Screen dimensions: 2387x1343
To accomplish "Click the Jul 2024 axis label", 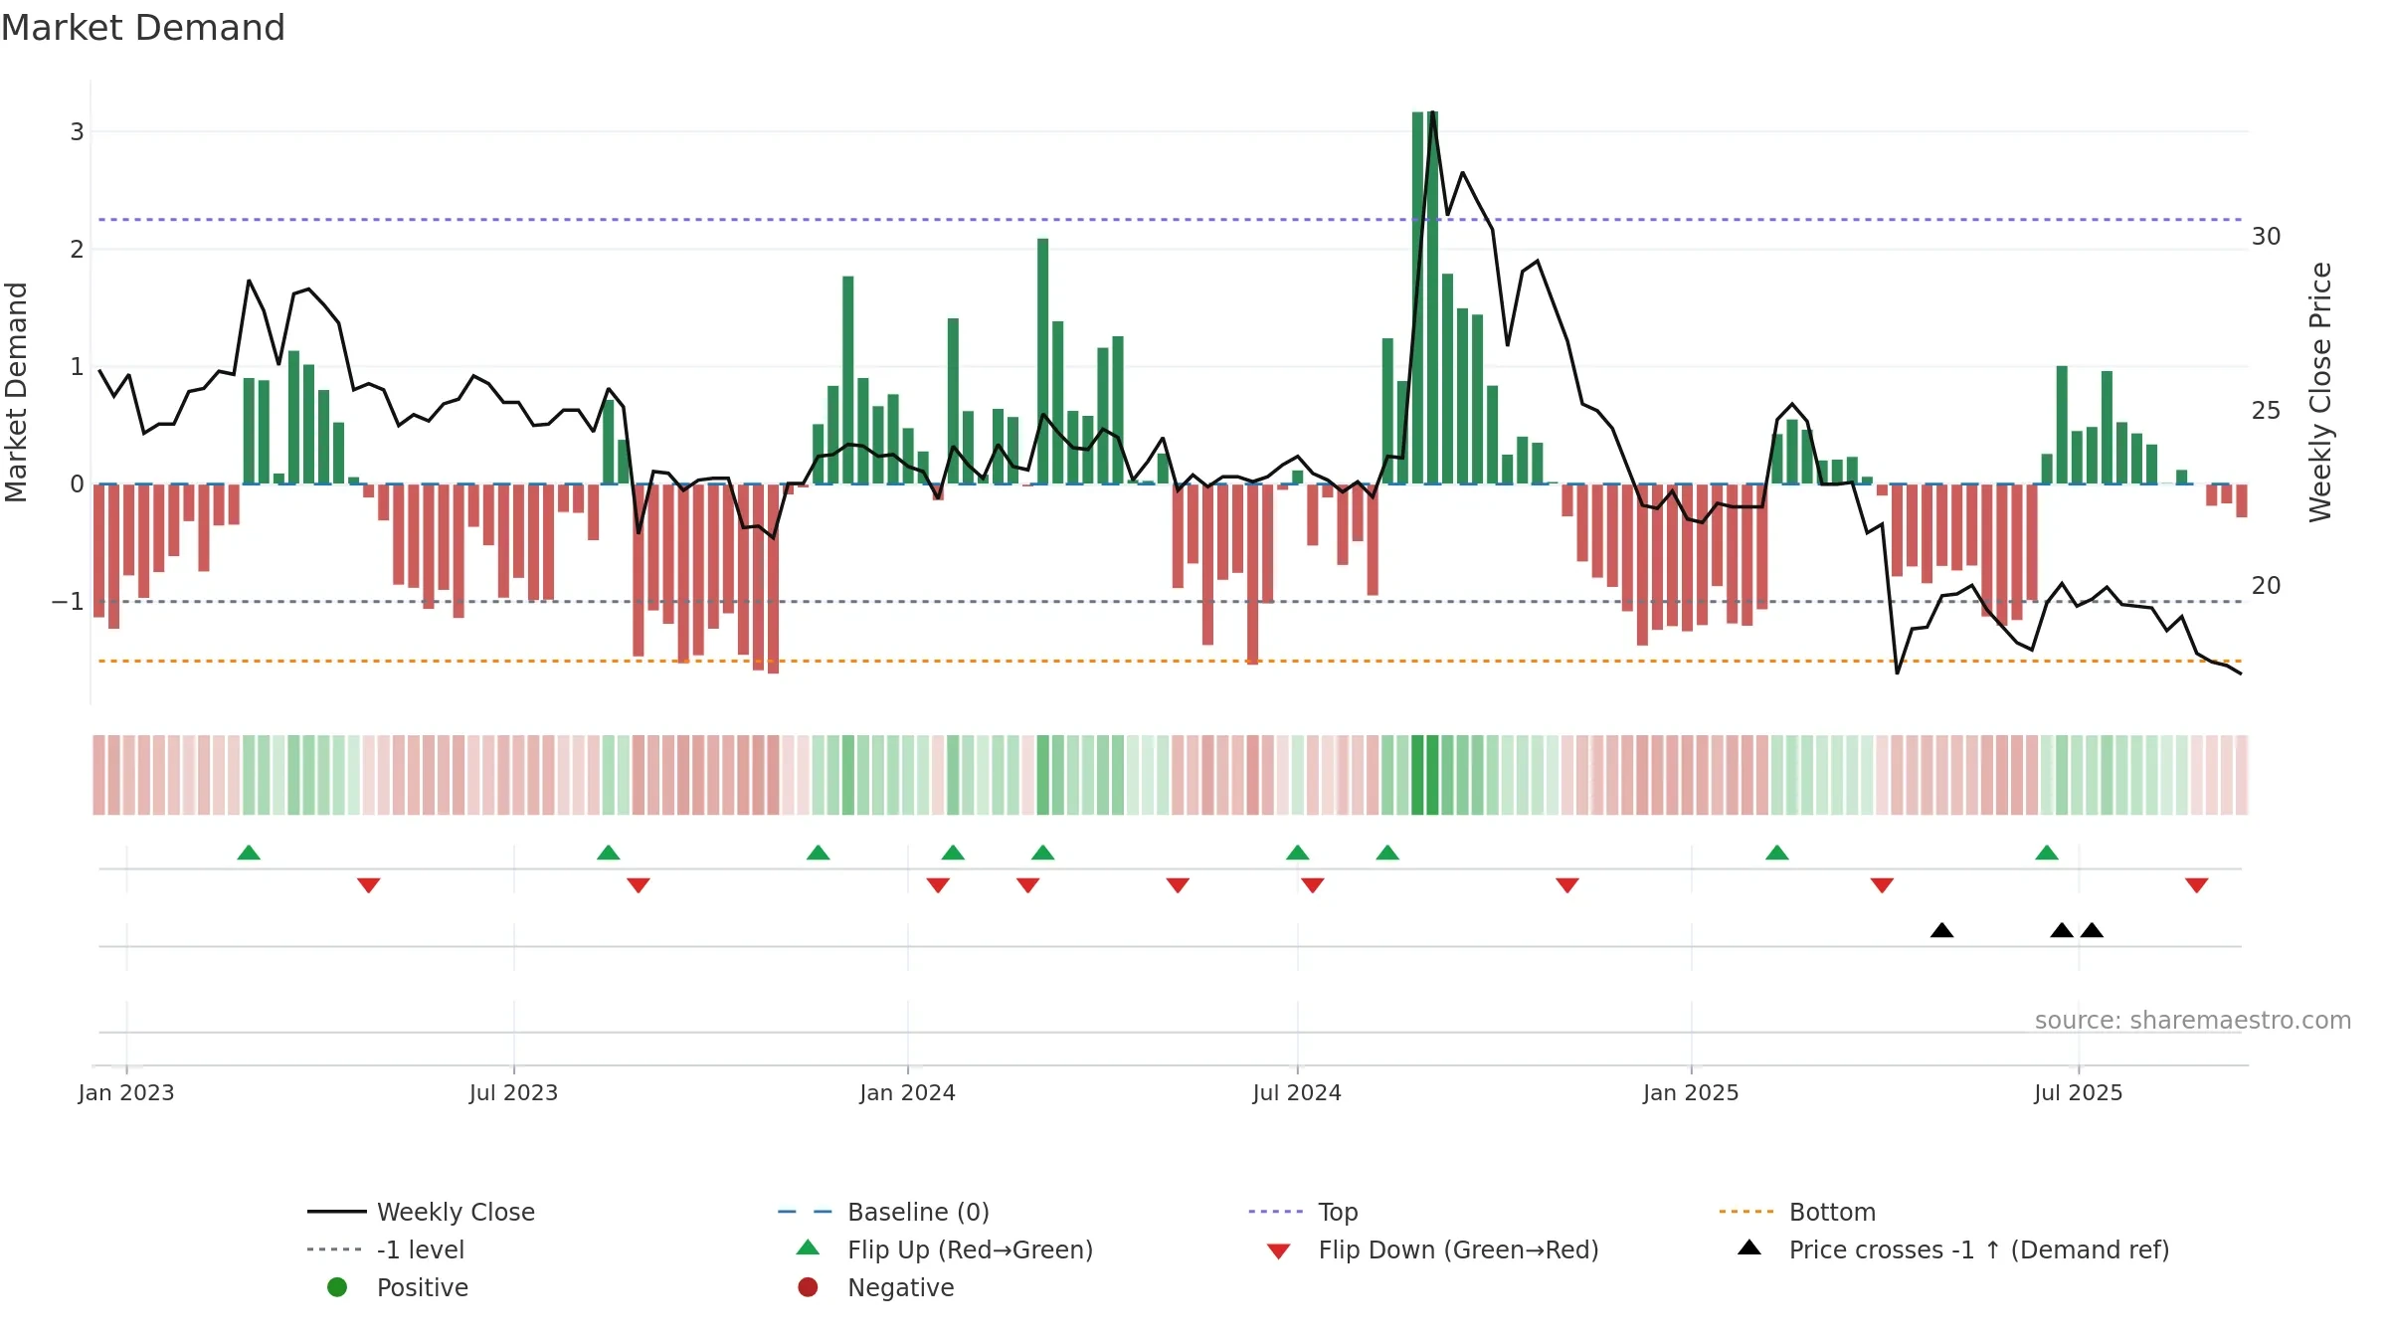I will [1297, 1093].
